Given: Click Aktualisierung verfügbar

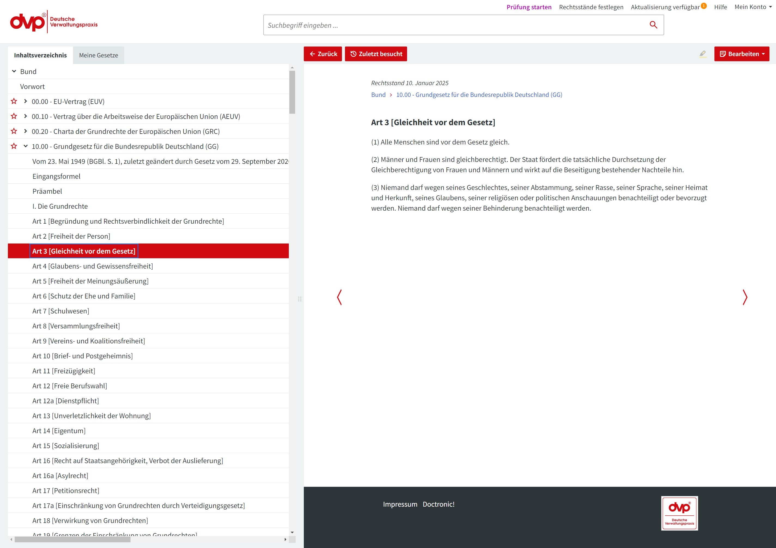Looking at the screenshot, I should pyautogui.click(x=665, y=7).
